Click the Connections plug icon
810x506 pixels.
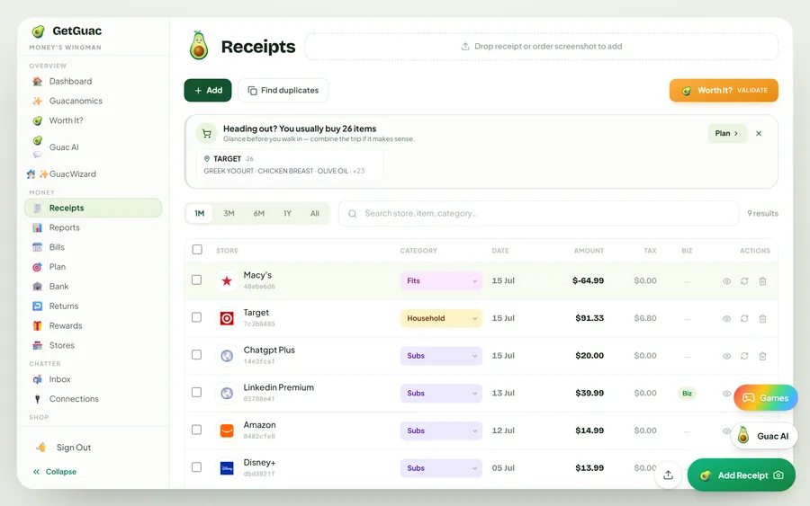[37, 399]
